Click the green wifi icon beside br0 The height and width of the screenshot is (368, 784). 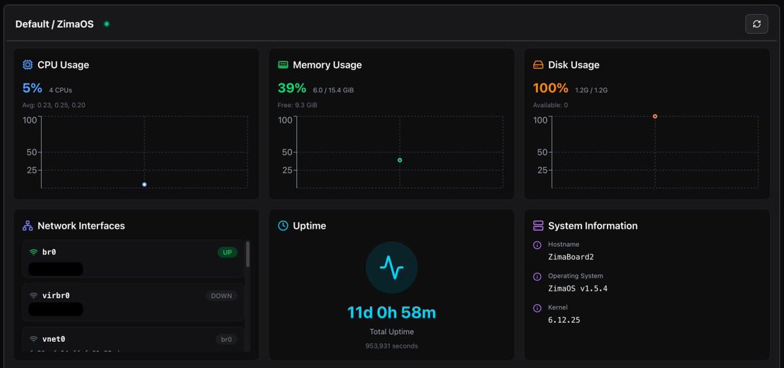pos(33,252)
